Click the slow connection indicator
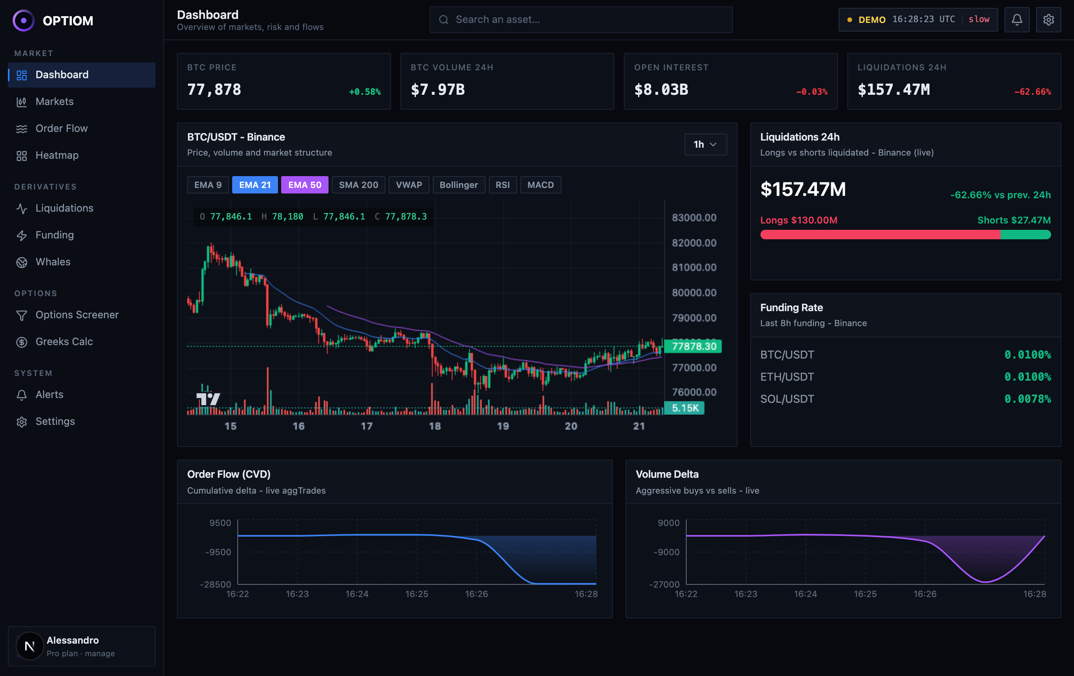The image size is (1074, 676). coord(979,19)
